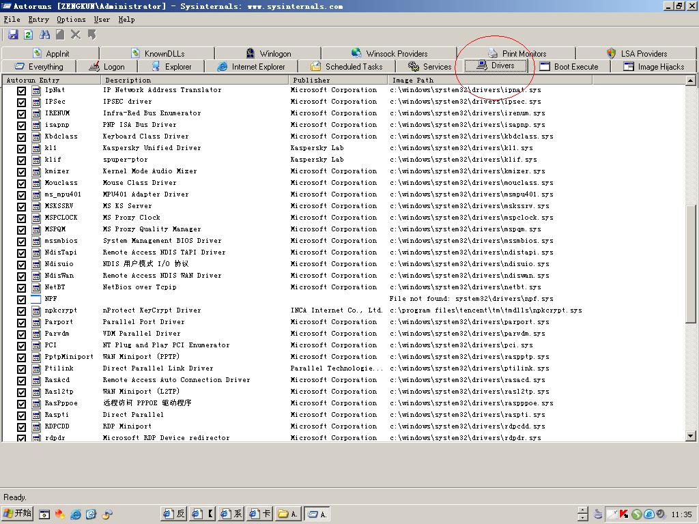Sort by the Autorun Entry column header
Image resolution: width=699 pixels, height=524 pixels.
pyautogui.click(x=52, y=81)
